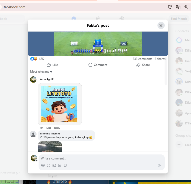Open the contact with 4m status
Screen dimensions: 191x184
pos(183,51)
